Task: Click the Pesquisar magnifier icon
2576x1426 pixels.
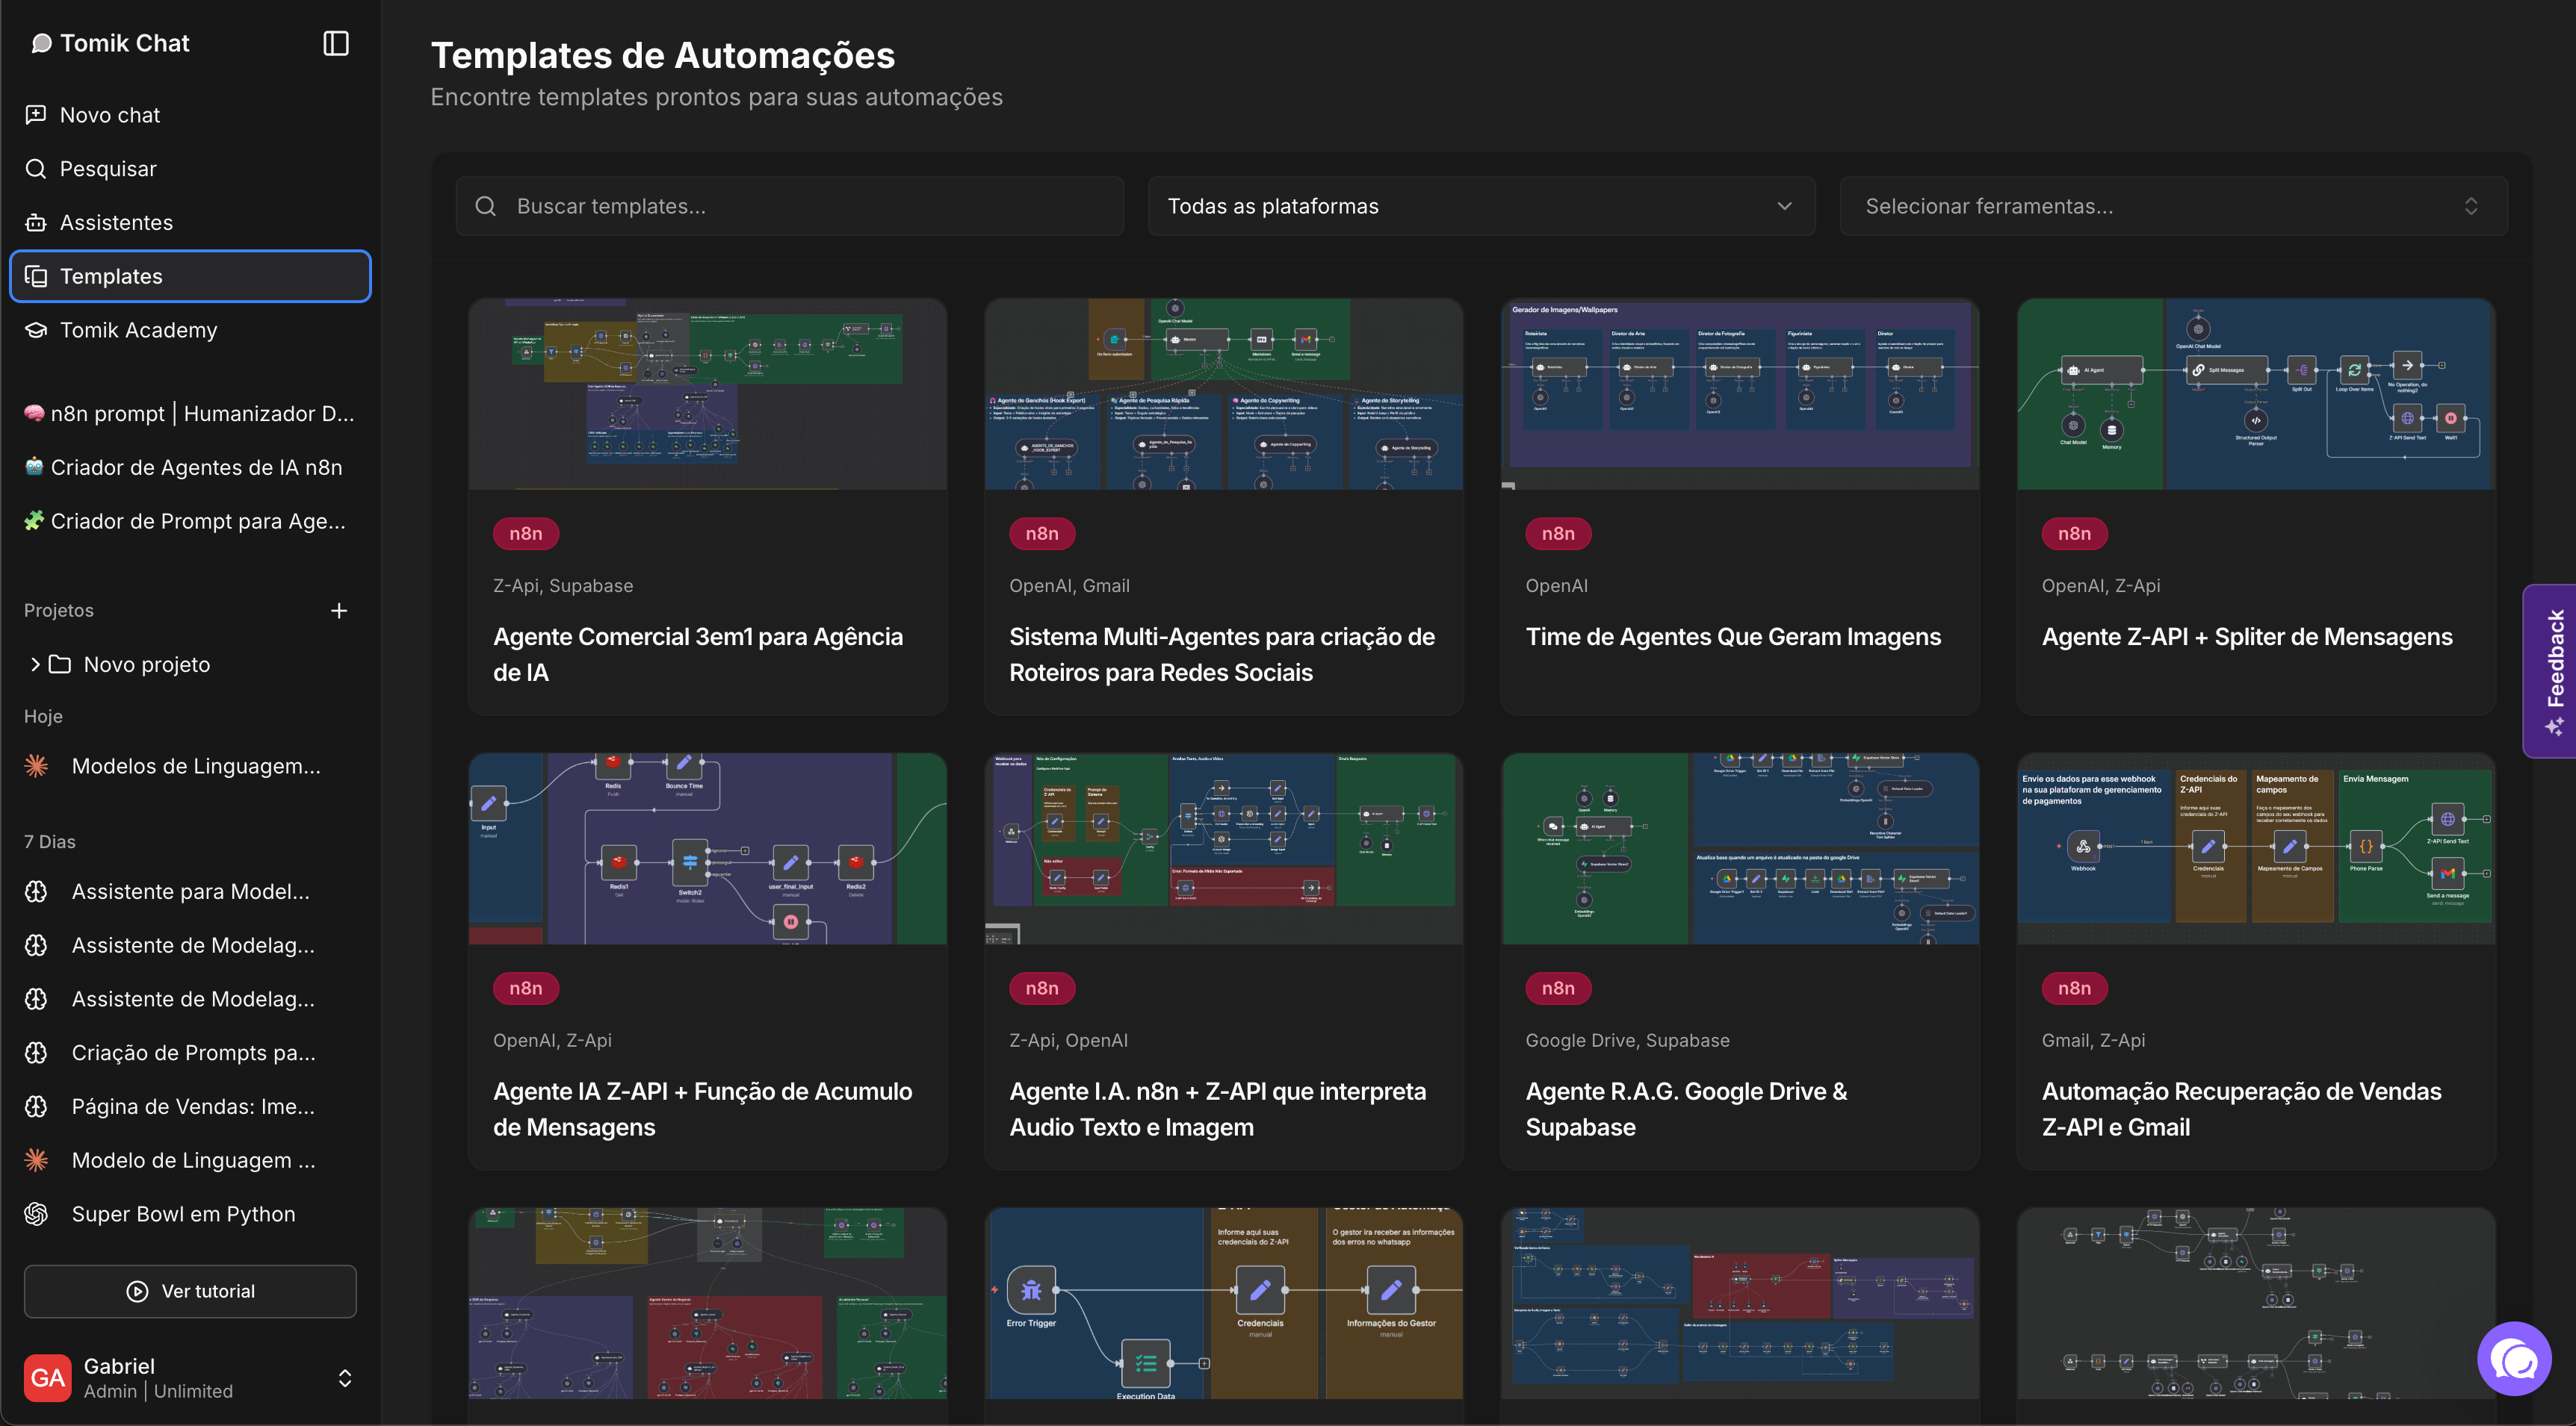Action: tap(36, 169)
